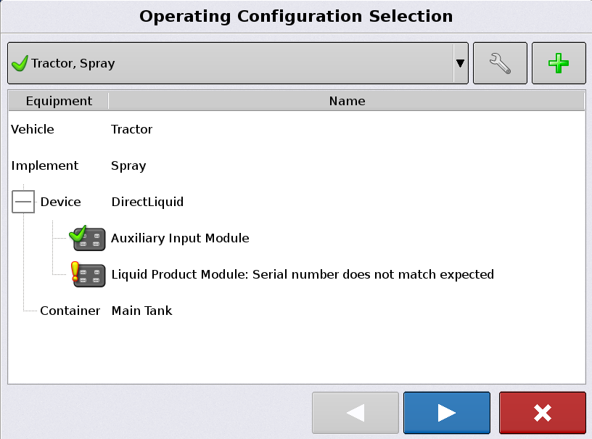Select the serial number mismatch message
Screen dimensions: 592x439
(302, 274)
